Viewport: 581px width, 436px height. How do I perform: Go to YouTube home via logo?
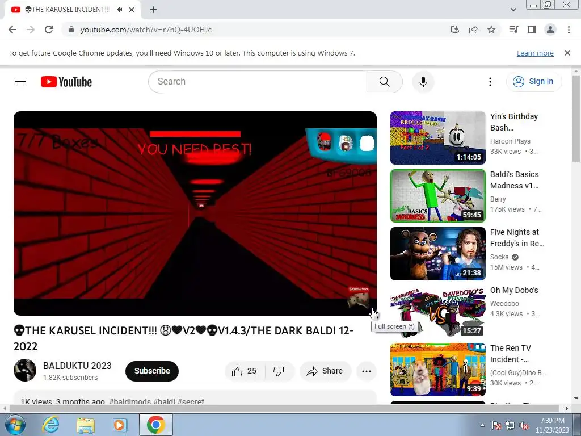tap(66, 82)
